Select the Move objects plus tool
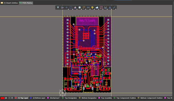174x101 pixels. tap(67, 7)
